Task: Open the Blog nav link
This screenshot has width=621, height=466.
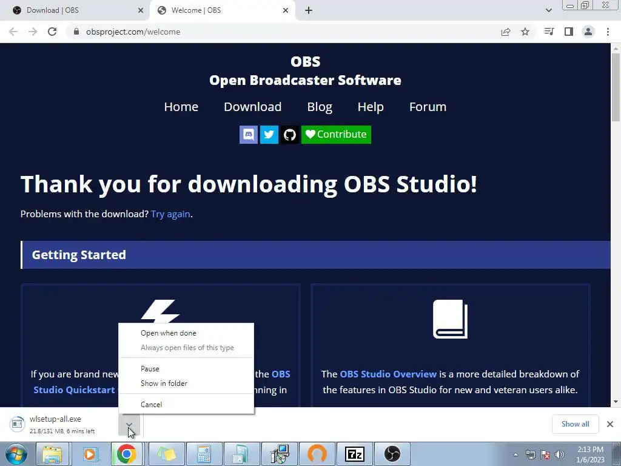Action: (320, 107)
